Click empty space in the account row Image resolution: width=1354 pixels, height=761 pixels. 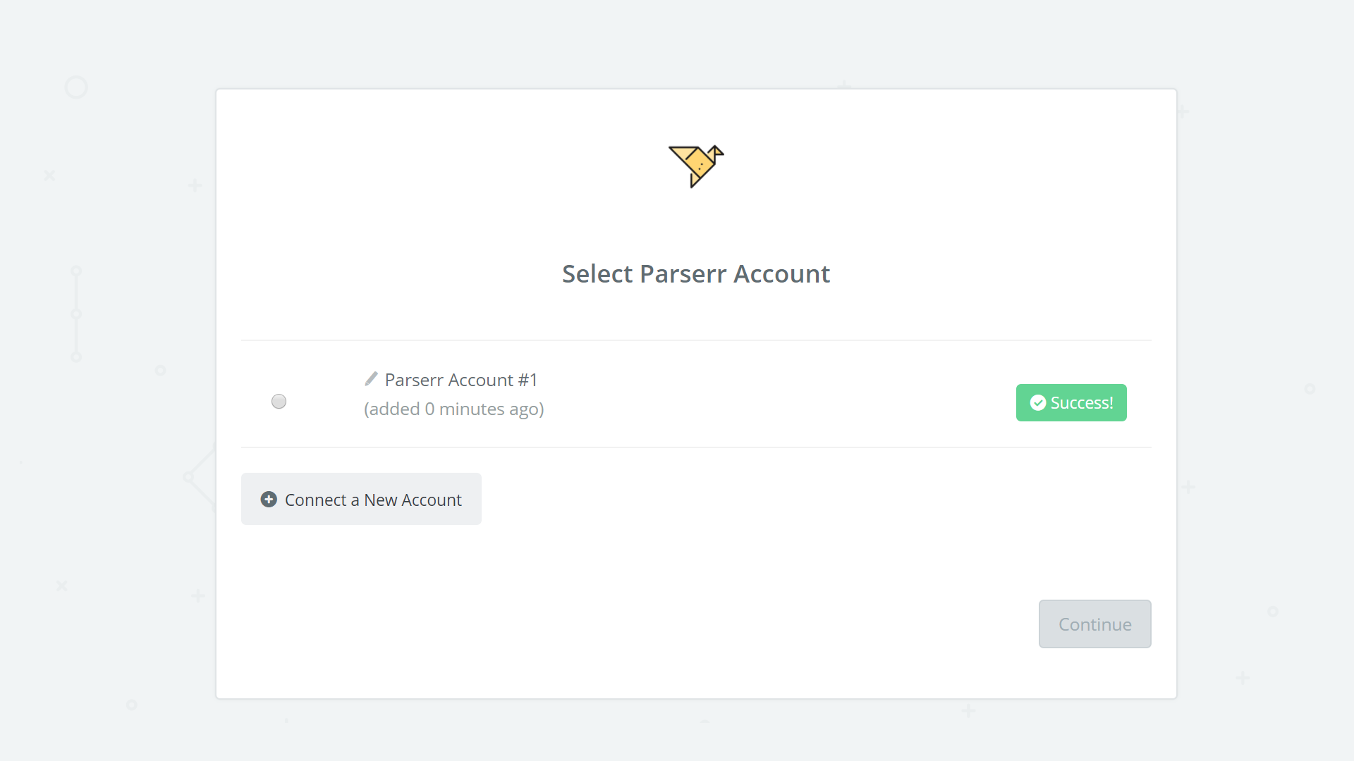776,395
